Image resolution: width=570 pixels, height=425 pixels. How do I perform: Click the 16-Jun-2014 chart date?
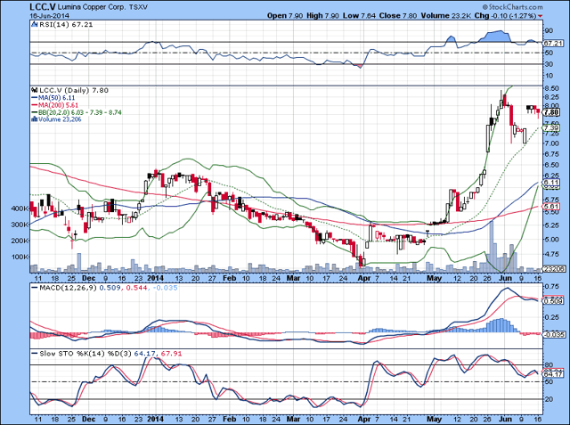coord(50,16)
